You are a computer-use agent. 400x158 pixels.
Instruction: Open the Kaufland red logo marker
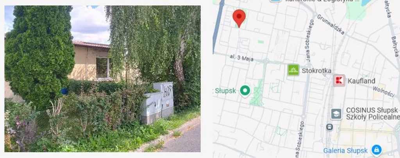point(339,80)
